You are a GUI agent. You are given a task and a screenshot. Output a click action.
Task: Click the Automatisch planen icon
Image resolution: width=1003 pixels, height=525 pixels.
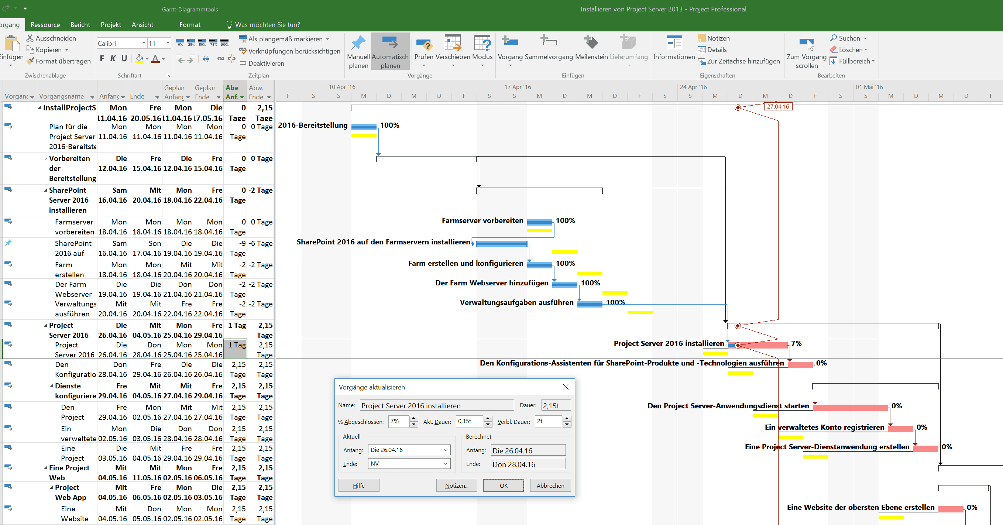pyautogui.click(x=390, y=43)
